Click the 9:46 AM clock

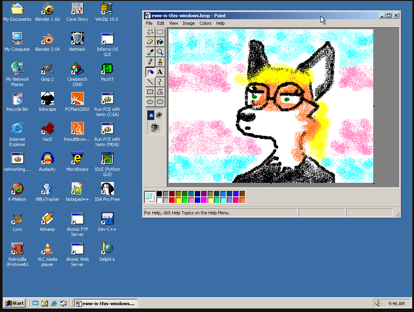click(396, 304)
